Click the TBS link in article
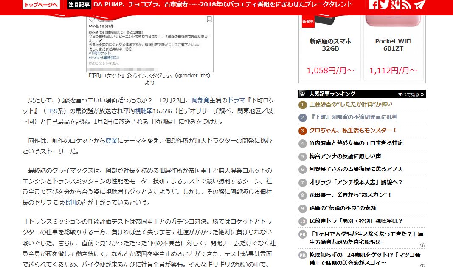This screenshot has width=453, height=267. tap(52, 111)
